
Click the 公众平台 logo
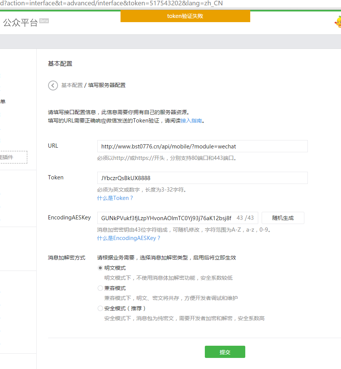(20, 23)
